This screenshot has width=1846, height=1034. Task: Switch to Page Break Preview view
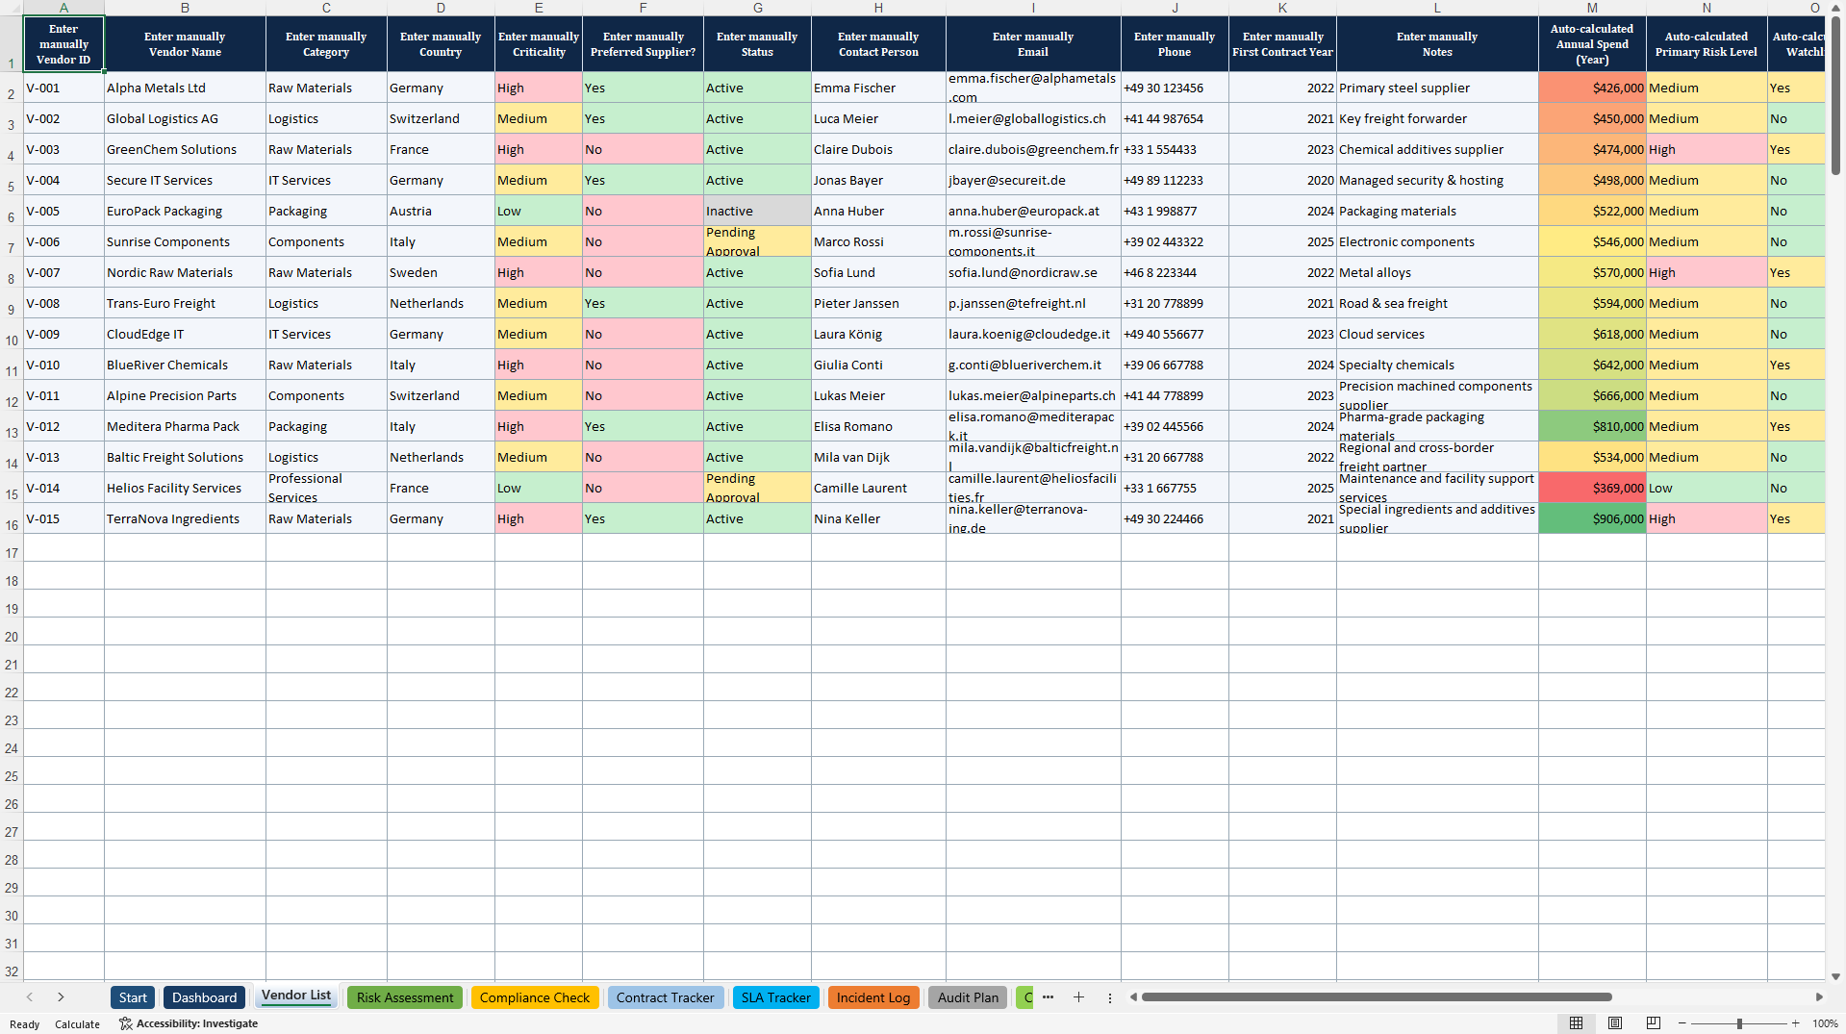click(x=1654, y=1023)
